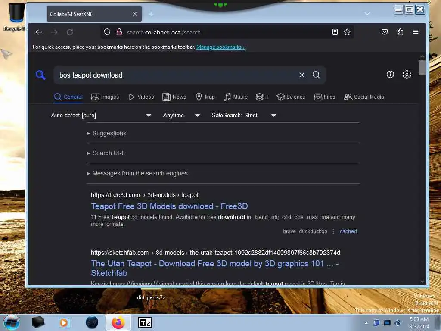Switch to the News tab

pyautogui.click(x=174, y=97)
